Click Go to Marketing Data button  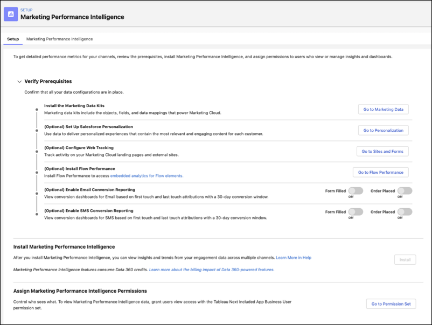tap(383, 109)
